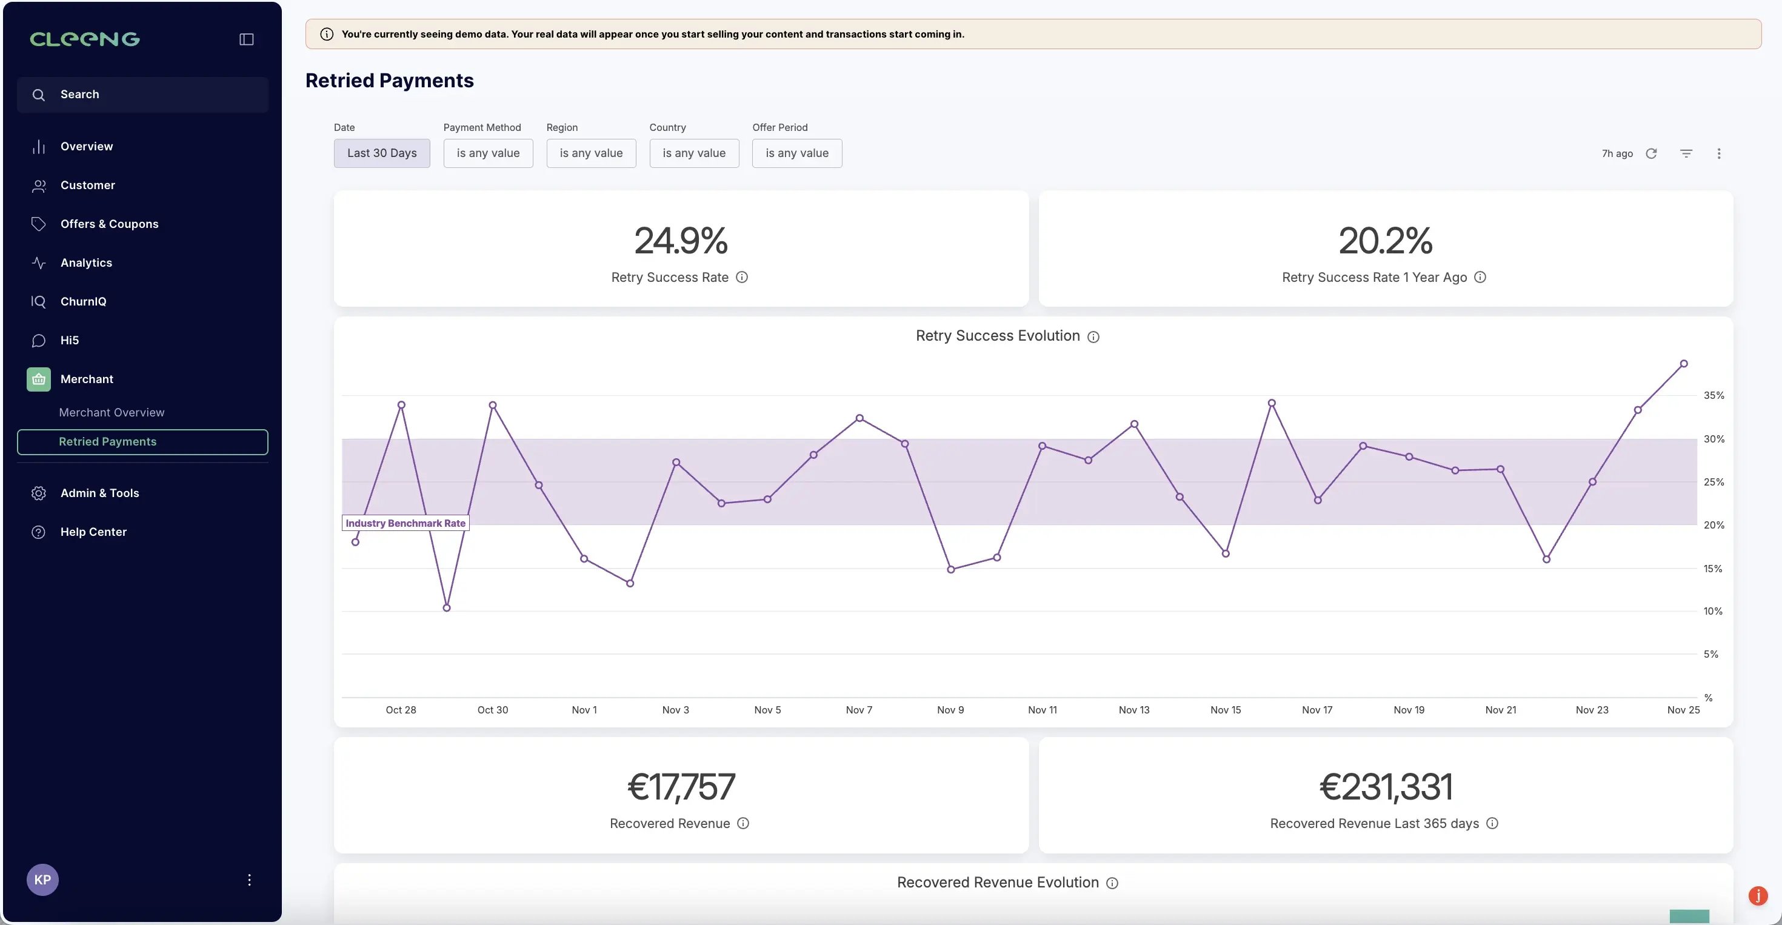
Task: Open the Help Center
Action: tap(93, 532)
